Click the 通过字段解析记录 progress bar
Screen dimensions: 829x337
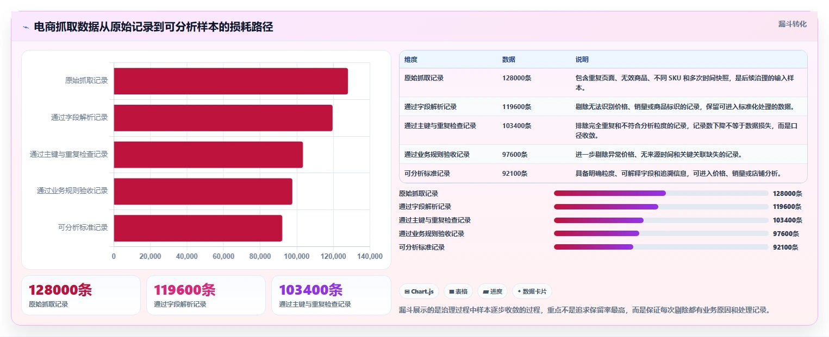pyautogui.click(x=661, y=207)
